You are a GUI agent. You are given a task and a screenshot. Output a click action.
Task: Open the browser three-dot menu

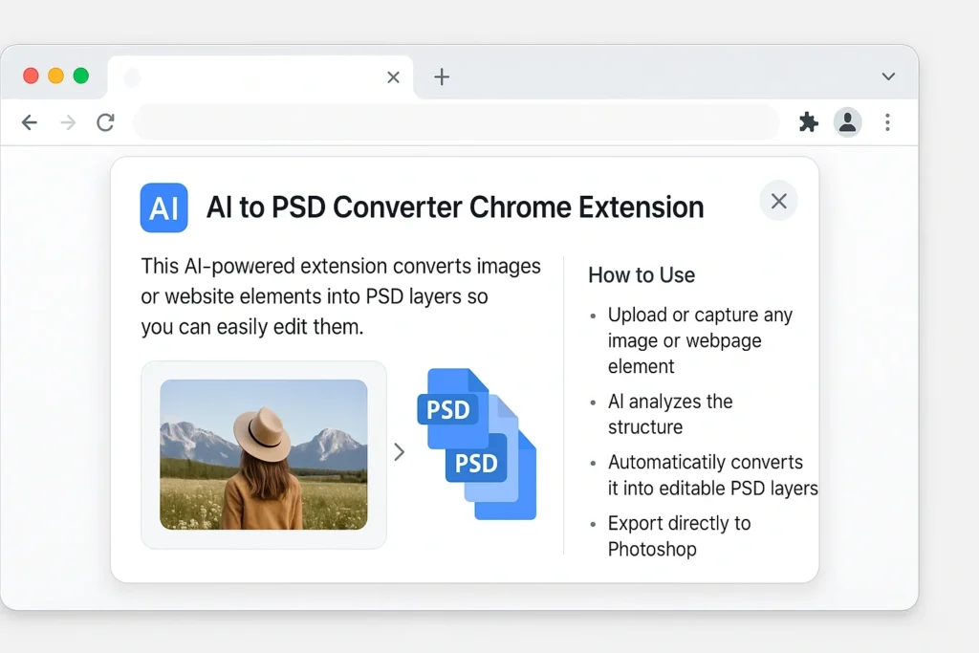click(887, 122)
